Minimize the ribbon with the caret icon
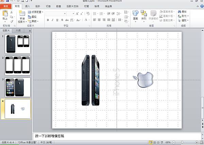 [x=198, y=6]
